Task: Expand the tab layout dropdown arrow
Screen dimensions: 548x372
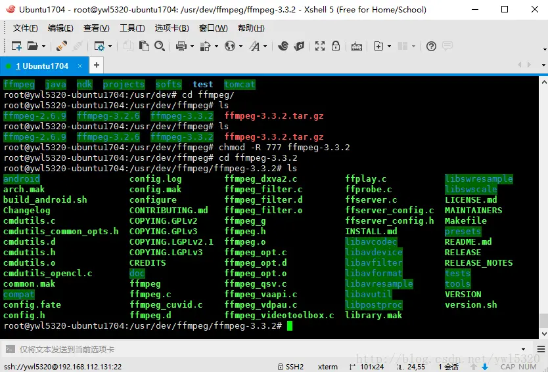Action: [413, 46]
